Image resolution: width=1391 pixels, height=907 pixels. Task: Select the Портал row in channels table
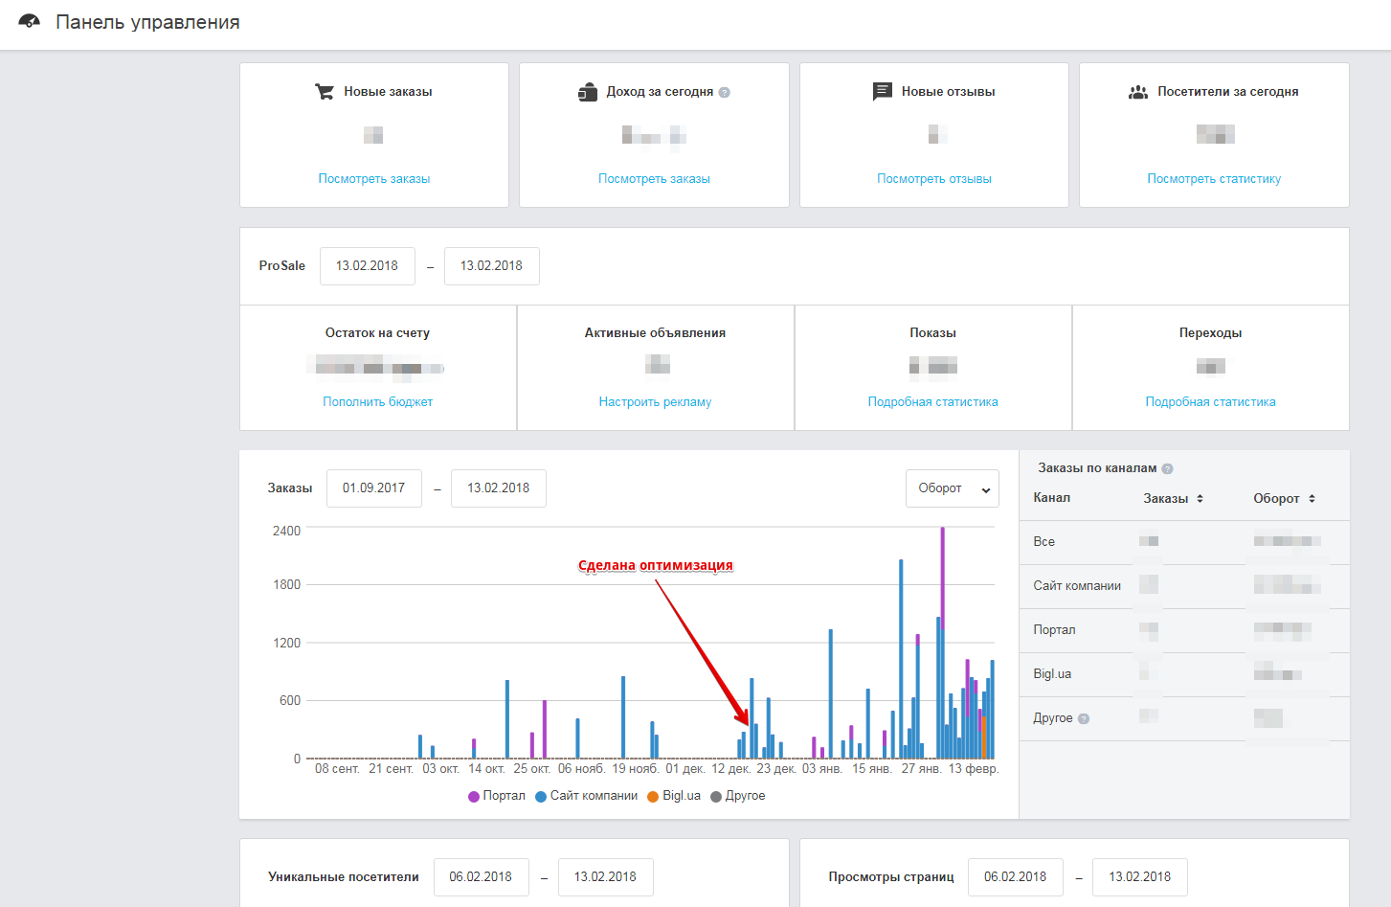1184,630
